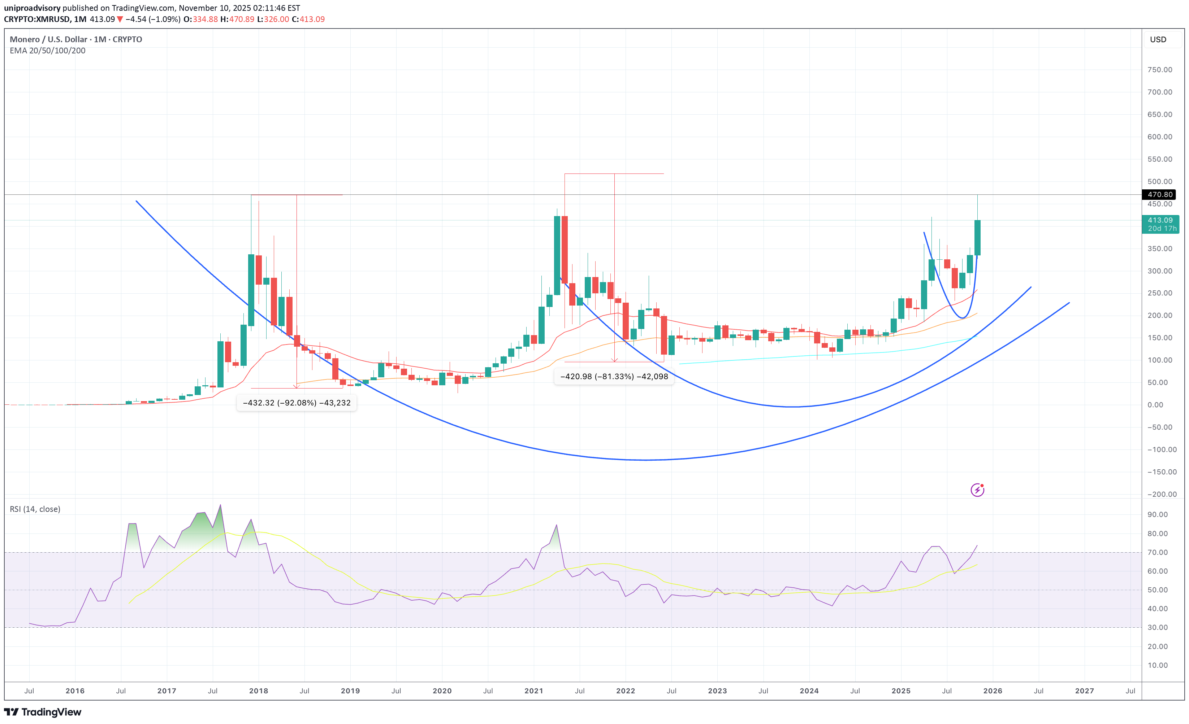Click the 2021 label on time axis

click(534, 691)
